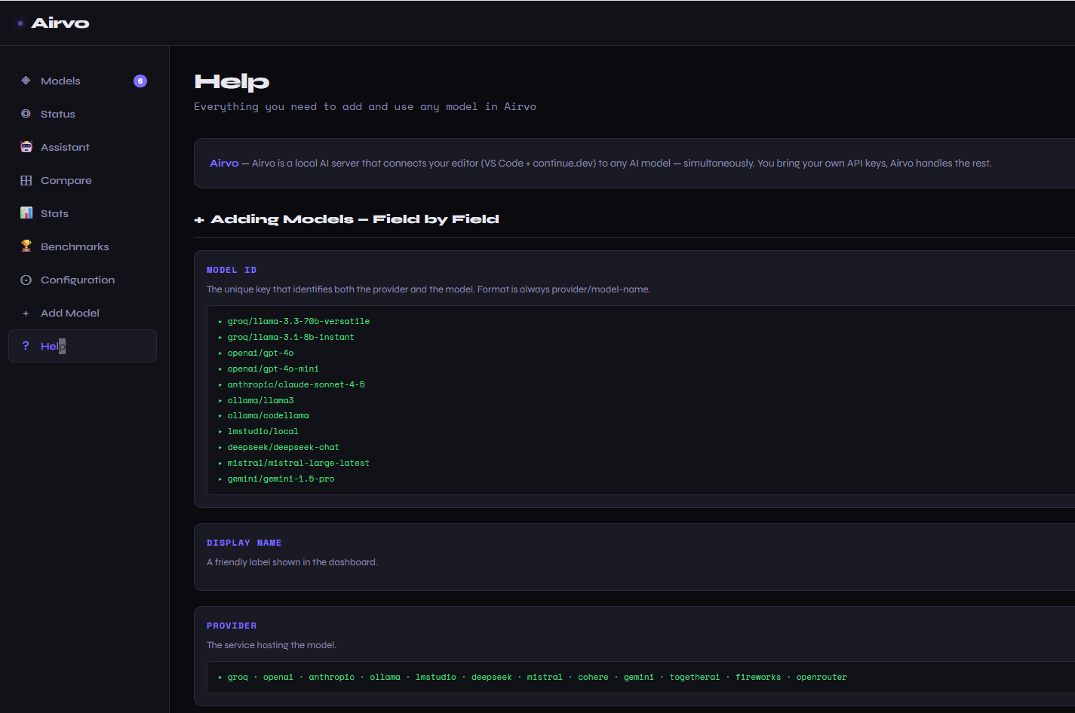Select ollama/codellama example line
The width and height of the screenshot is (1075, 713).
268,415
